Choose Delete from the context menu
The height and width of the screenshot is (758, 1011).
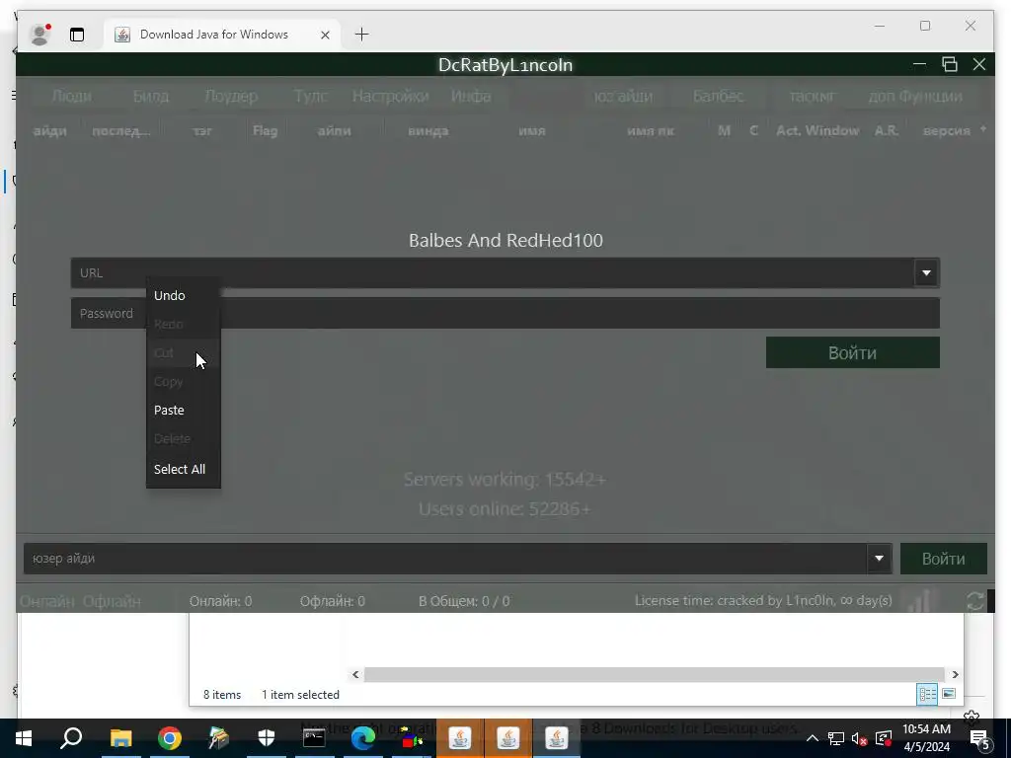point(172,439)
